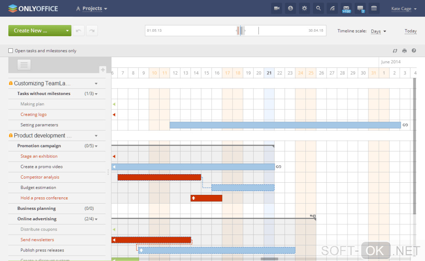The height and width of the screenshot is (261, 425).
Task: Select Publish press releases task
Action: point(42,250)
